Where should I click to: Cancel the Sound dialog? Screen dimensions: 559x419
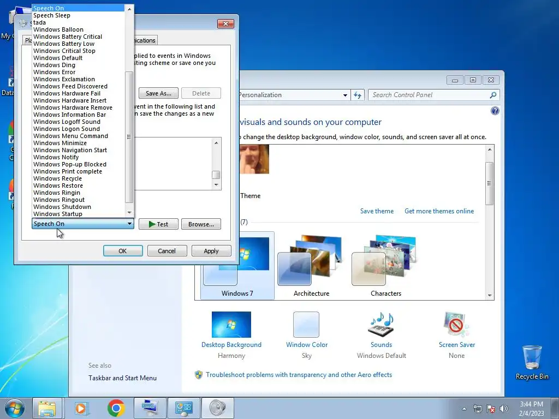[167, 251]
